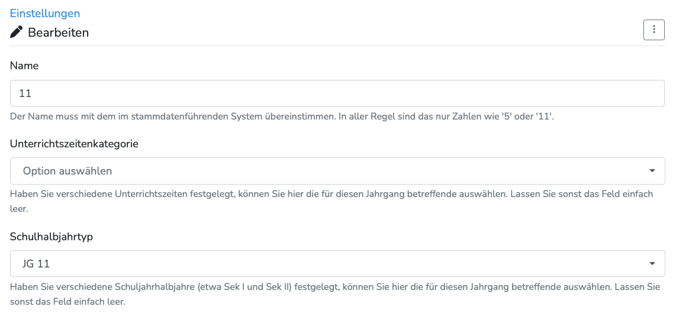Screen dimensions: 676x316
Task: Click the pencil icon beside Bearbeiten
Action: (17, 32)
